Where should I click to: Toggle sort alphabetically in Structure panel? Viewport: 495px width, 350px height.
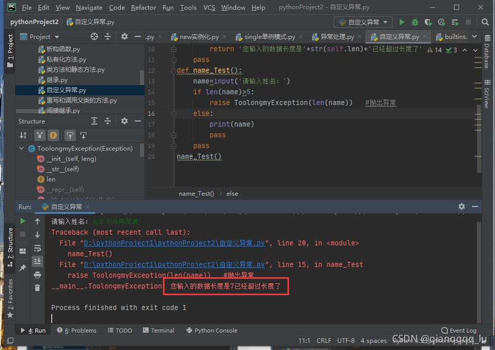[x=23, y=135]
